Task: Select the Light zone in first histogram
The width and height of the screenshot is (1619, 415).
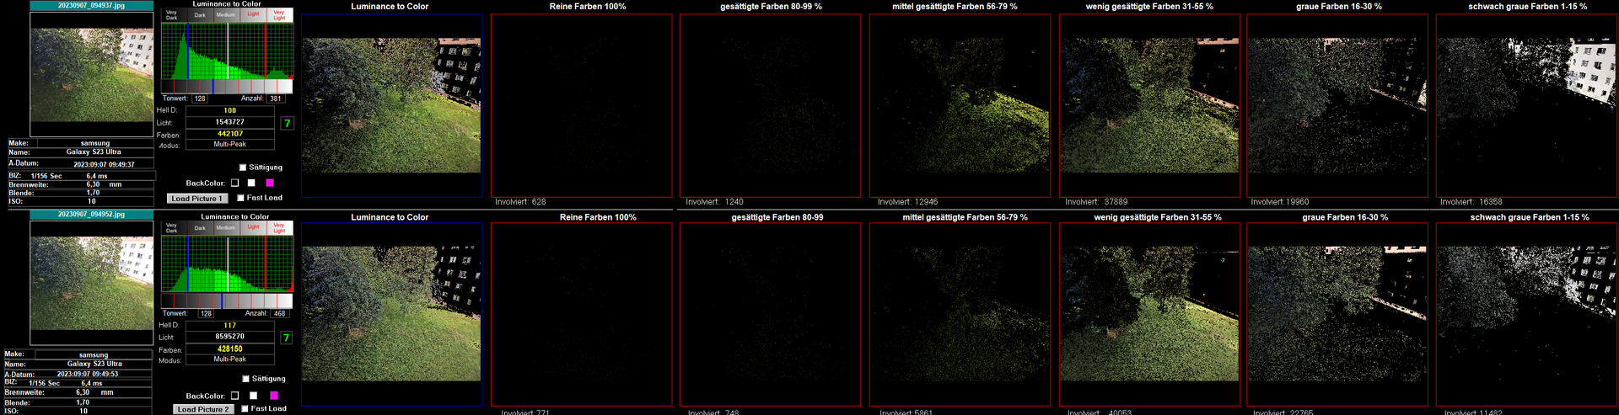Action: tap(253, 14)
